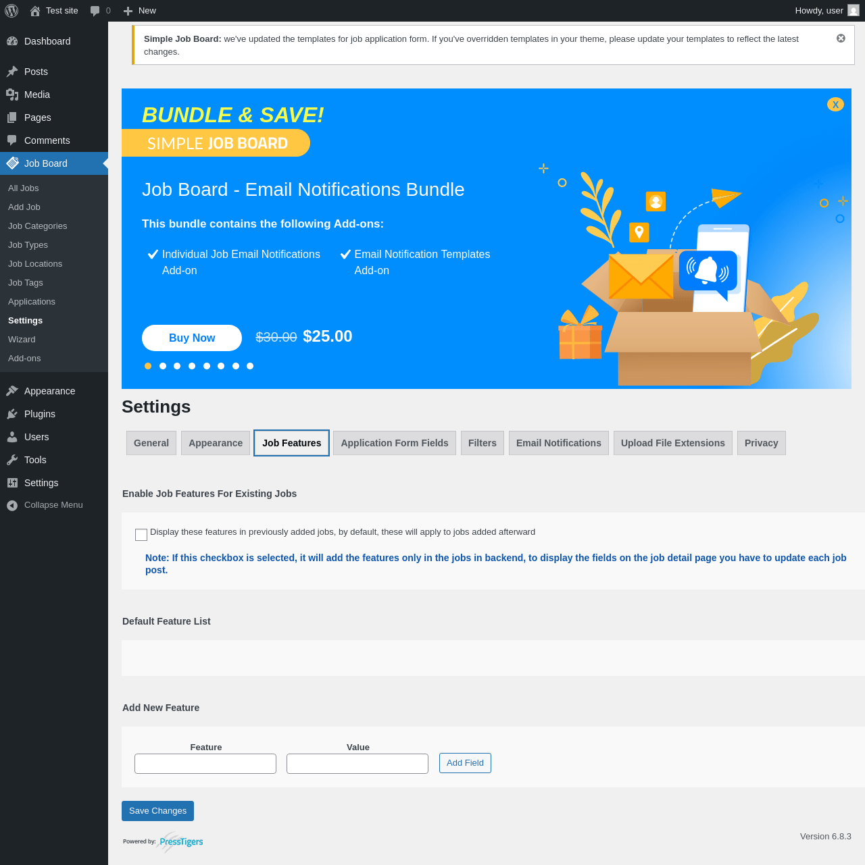Select the Appearance paintbrush icon
Screen dimensions: 865x865
12,391
